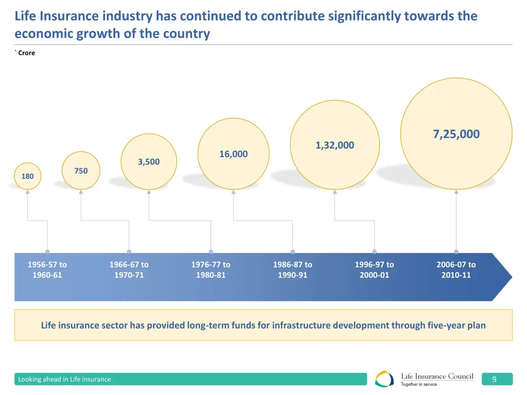This screenshot has height=395, width=527.
Task: Select the 3,500 bubble
Action: 149,161
